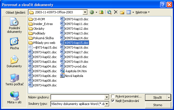Select the Obrázky folder
Viewport: 174px width, 110px height.
point(36,29)
